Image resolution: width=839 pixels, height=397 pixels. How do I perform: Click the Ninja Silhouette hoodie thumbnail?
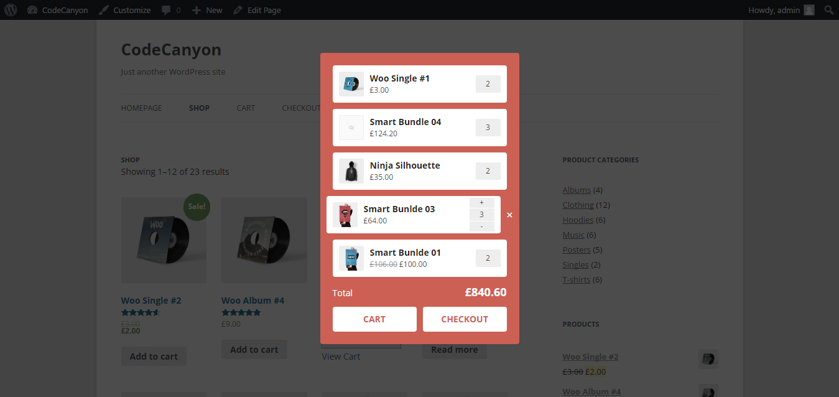click(351, 171)
